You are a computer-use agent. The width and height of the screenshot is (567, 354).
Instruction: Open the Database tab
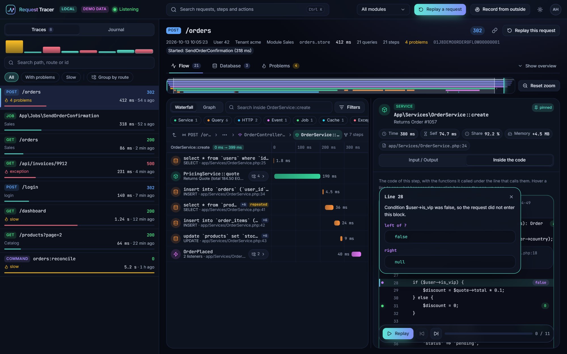[x=231, y=66]
